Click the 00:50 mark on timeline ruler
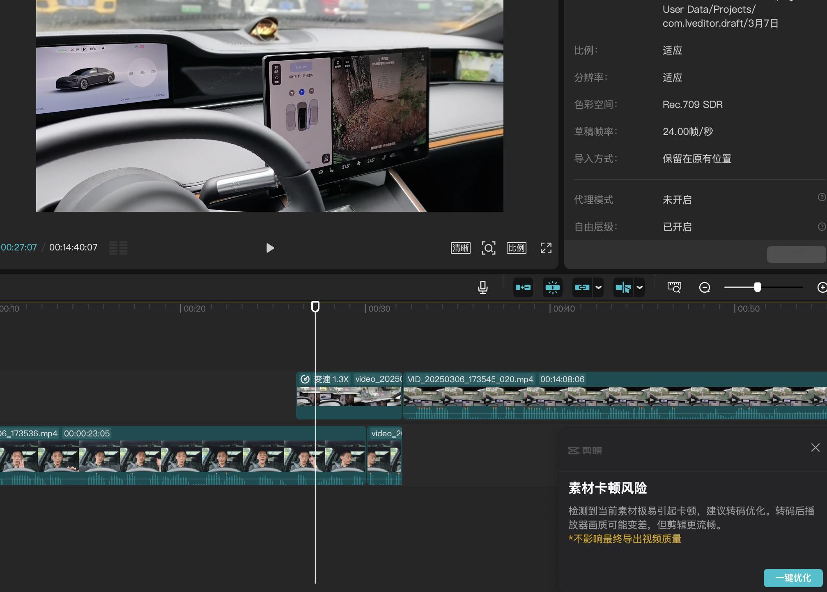This screenshot has height=592, width=827. click(x=749, y=309)
